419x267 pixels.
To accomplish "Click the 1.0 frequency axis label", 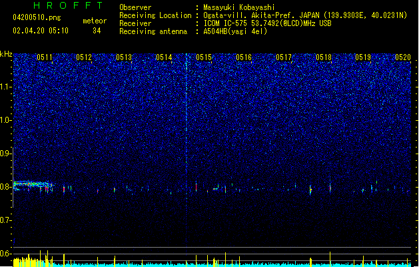I will (x=6, y=120).
